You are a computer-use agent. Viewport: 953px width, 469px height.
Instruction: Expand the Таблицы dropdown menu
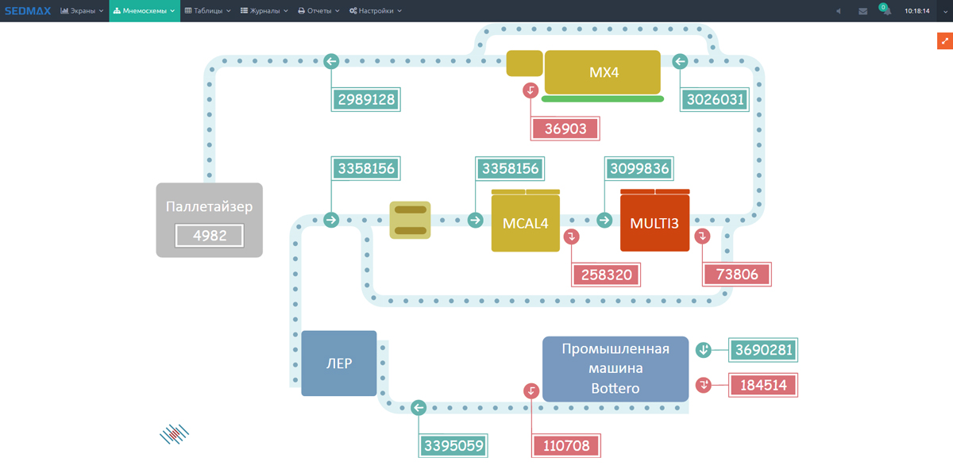[x=207, y=11]
